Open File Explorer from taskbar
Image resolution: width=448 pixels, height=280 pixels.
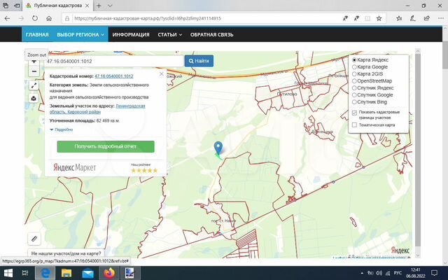point(66,273)
